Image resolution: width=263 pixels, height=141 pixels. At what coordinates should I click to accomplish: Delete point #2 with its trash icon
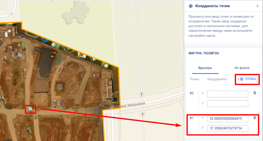(x=255, y=93)
